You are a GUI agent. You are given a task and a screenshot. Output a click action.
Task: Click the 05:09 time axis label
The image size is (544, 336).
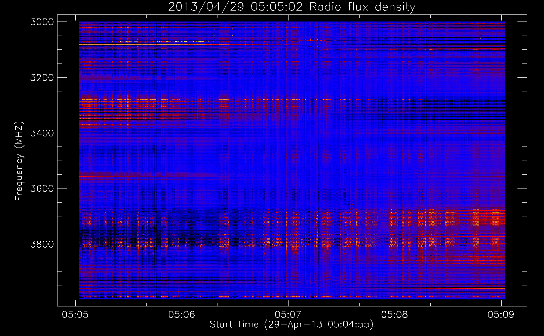pyautogui.click(x=501, y=314)
